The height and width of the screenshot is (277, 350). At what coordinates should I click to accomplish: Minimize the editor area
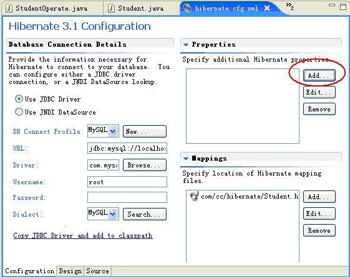[x=332, y=5]
